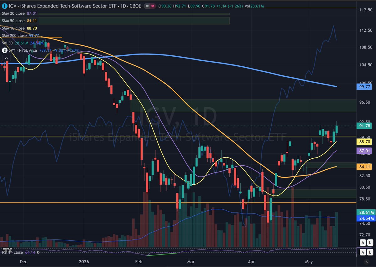Click the Dec label on the time axis
This screenshot has width=376, height=267.
[x=23, y=261]
